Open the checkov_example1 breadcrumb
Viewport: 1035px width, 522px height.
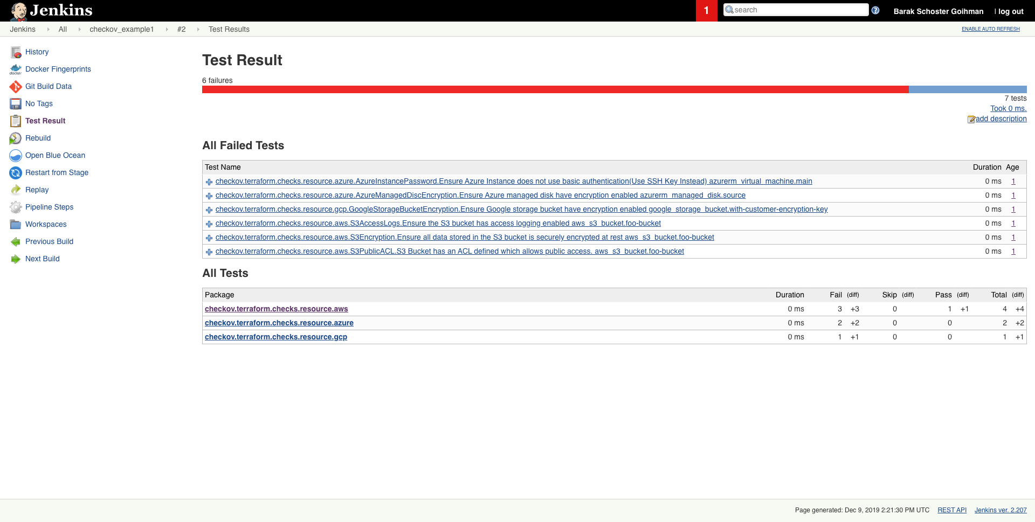coord(122,29)
